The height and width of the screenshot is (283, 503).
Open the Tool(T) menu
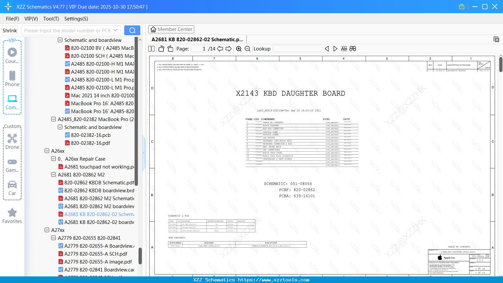(51, 19)
